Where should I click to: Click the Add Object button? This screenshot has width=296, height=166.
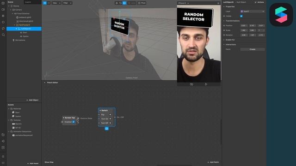pos(32,100)
